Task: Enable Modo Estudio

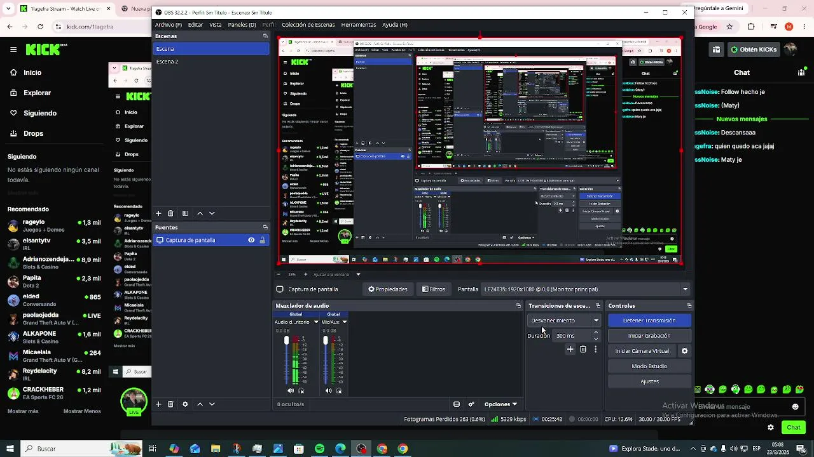Action: point(649,366)
